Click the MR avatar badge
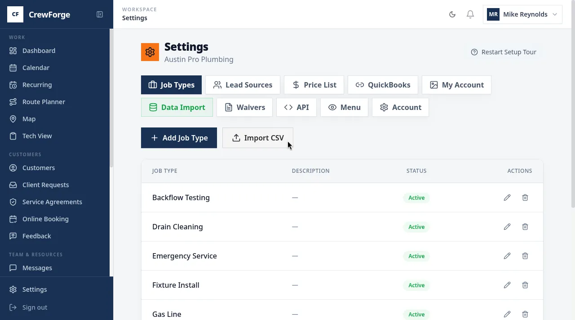The width and height of the screenshot is (575, 320). pos(493,14)
